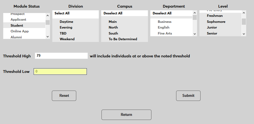Select Sophomore level
This screenshot has width=254, height=124.
216,22
